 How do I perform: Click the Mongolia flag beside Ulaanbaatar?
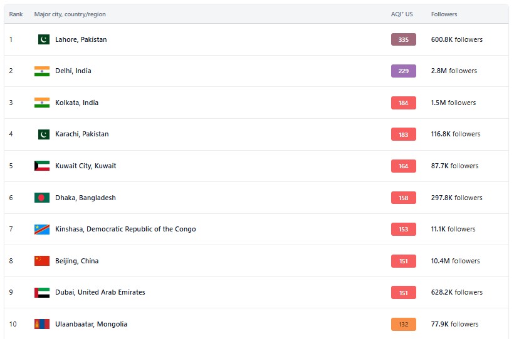click(42, 324)
